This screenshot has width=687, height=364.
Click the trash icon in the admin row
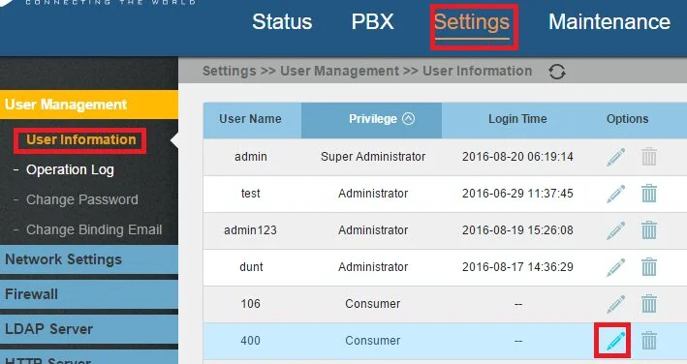649,157
